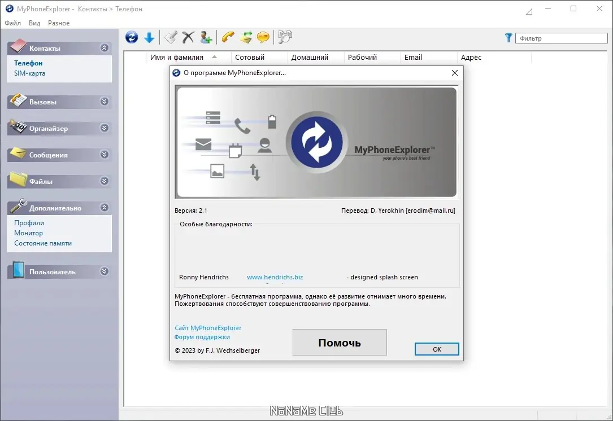Expand the Органайзер section chevron
Screen dimensions: 613x421
click(x=105, y=128)
